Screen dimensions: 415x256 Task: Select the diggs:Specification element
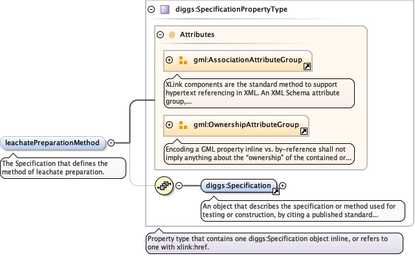239,186
